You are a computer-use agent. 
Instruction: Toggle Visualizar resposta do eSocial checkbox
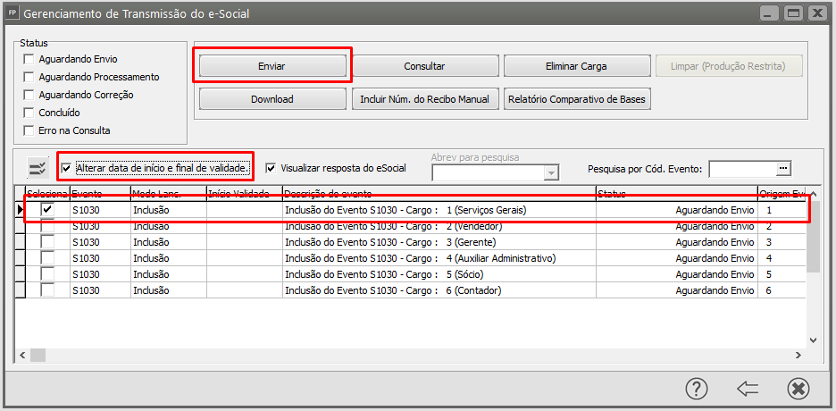pyautogui.click(x=272, y=168)
